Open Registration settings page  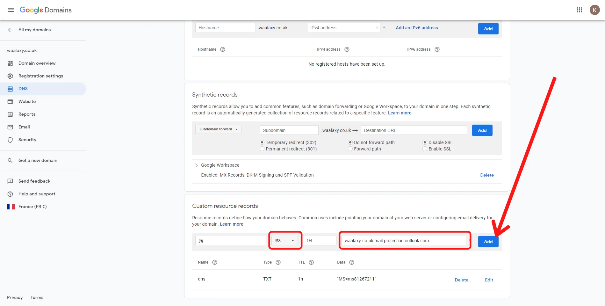coord(41,76)
